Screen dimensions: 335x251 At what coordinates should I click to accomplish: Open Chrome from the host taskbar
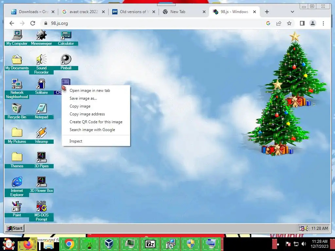click(69, 244)
